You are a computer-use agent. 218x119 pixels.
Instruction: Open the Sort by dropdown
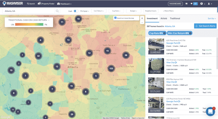click(211, 18)
